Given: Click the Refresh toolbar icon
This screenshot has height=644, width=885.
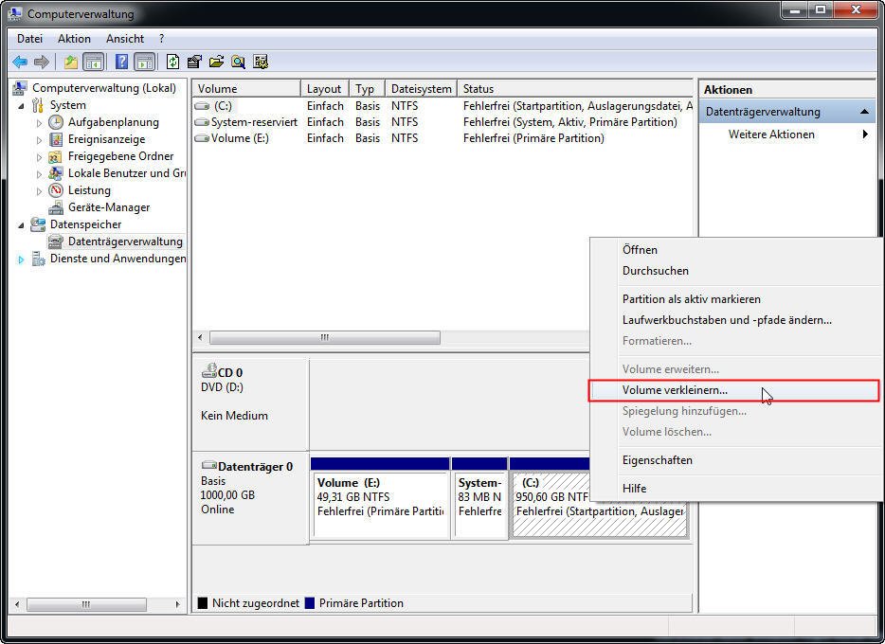Looking at the screenshot, I should coord(172,62).
